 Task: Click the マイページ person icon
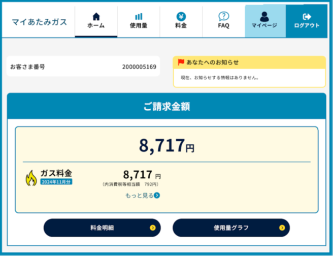(x=264, y=16)
